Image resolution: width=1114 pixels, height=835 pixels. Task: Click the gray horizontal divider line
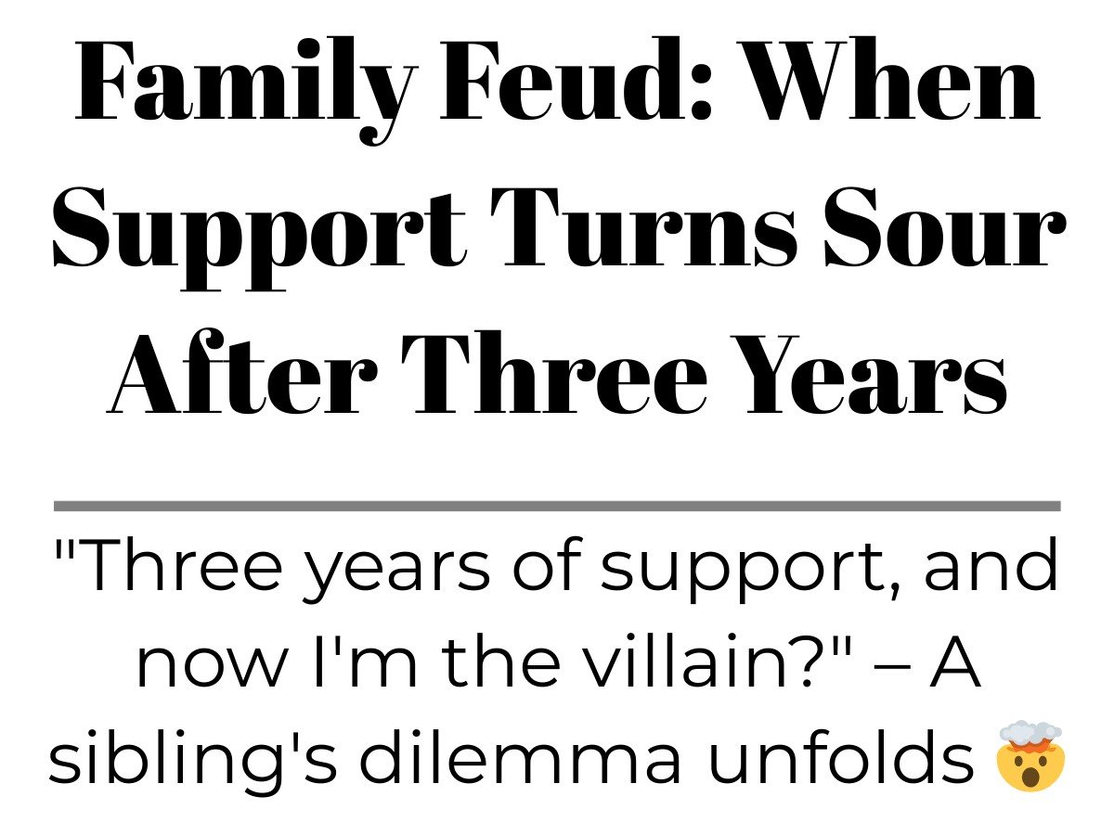click(x=557, y=506)
